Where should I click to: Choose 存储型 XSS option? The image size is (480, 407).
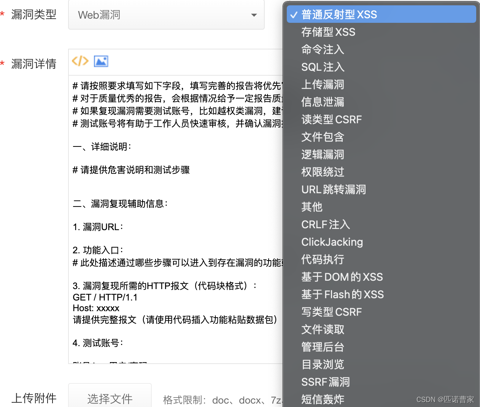point(381,32)
